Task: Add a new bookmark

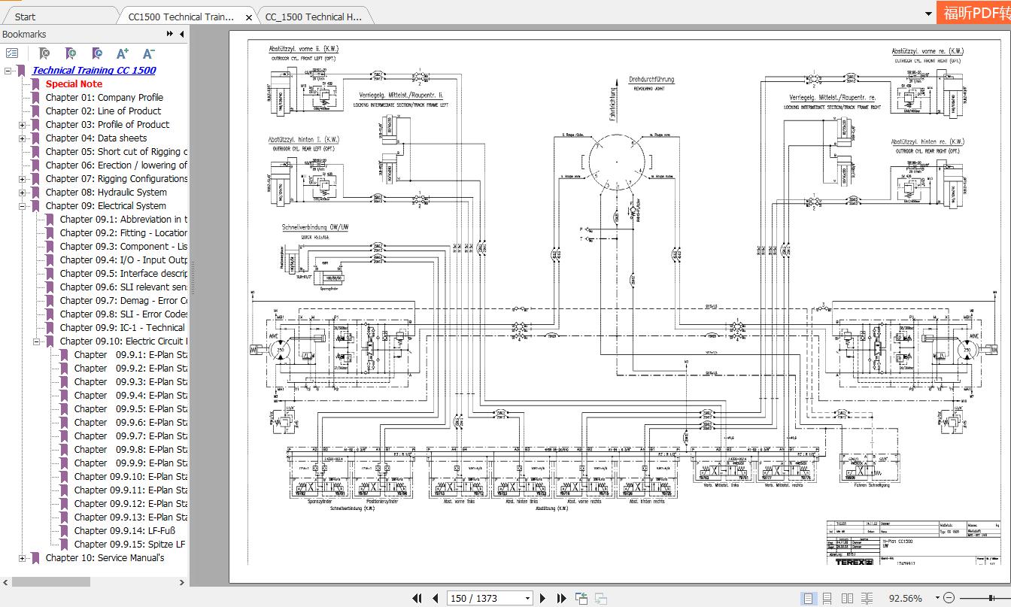Action: (70, 53)
